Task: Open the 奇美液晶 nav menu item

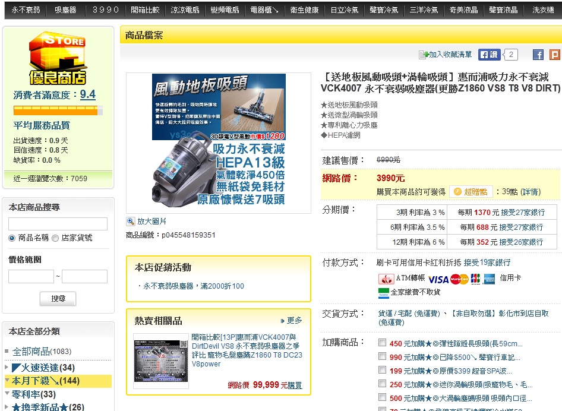Action: tap(463, 10)
